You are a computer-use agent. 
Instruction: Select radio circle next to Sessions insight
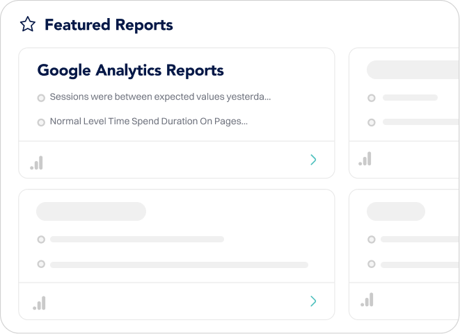[41, 98]
